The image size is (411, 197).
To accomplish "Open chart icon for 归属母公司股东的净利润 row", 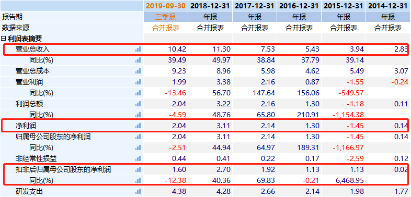I will (x=138, y=137).
